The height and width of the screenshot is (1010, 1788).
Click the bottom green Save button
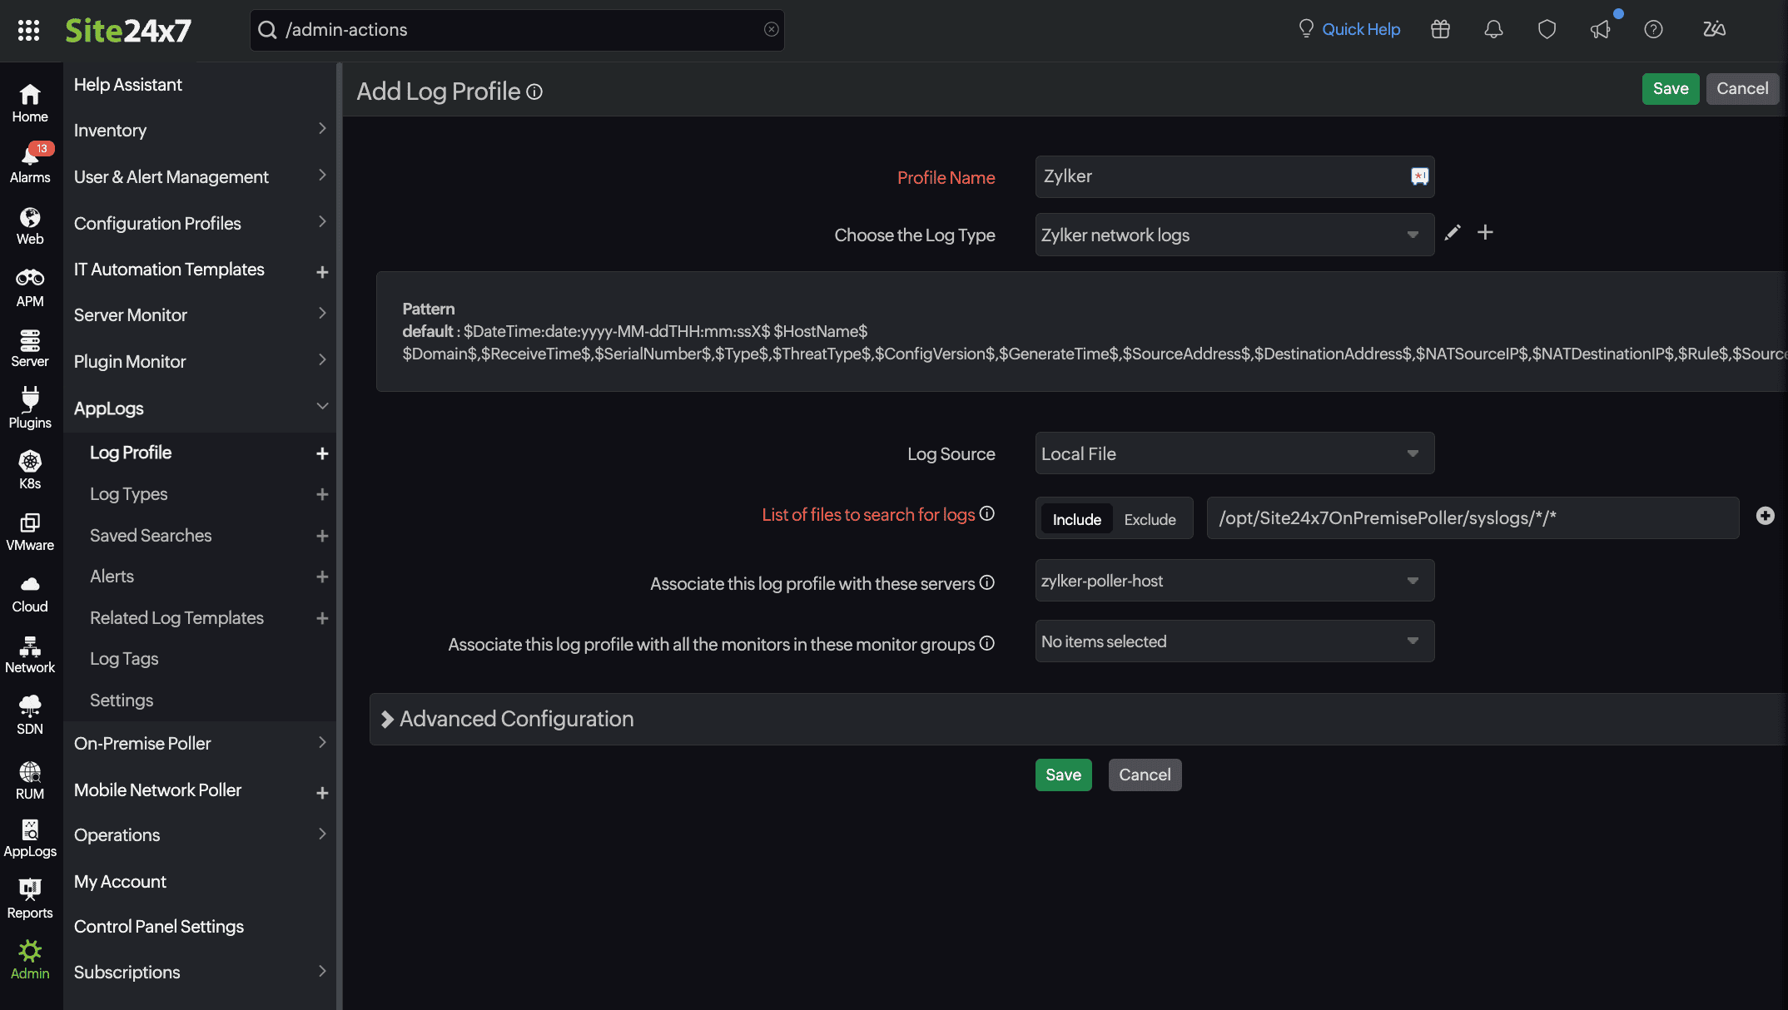tap(1063, 775)
